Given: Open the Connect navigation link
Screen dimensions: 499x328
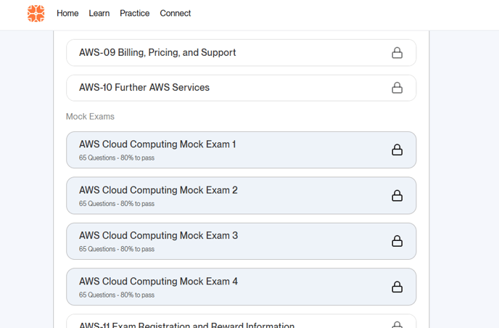Looking at the screenshot, I should (176, 13).
